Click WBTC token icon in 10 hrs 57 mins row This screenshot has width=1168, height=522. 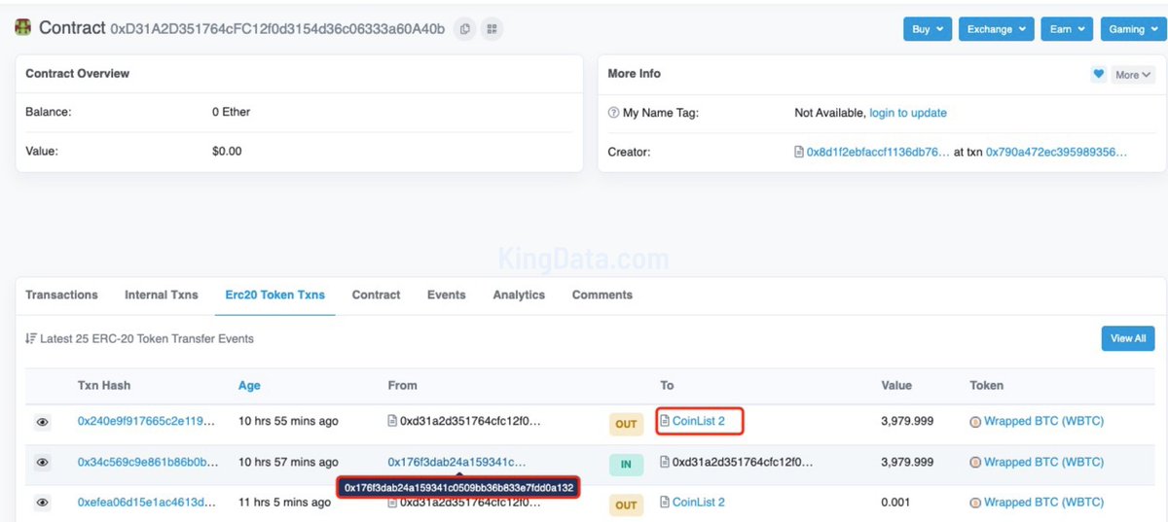[975, 463]
